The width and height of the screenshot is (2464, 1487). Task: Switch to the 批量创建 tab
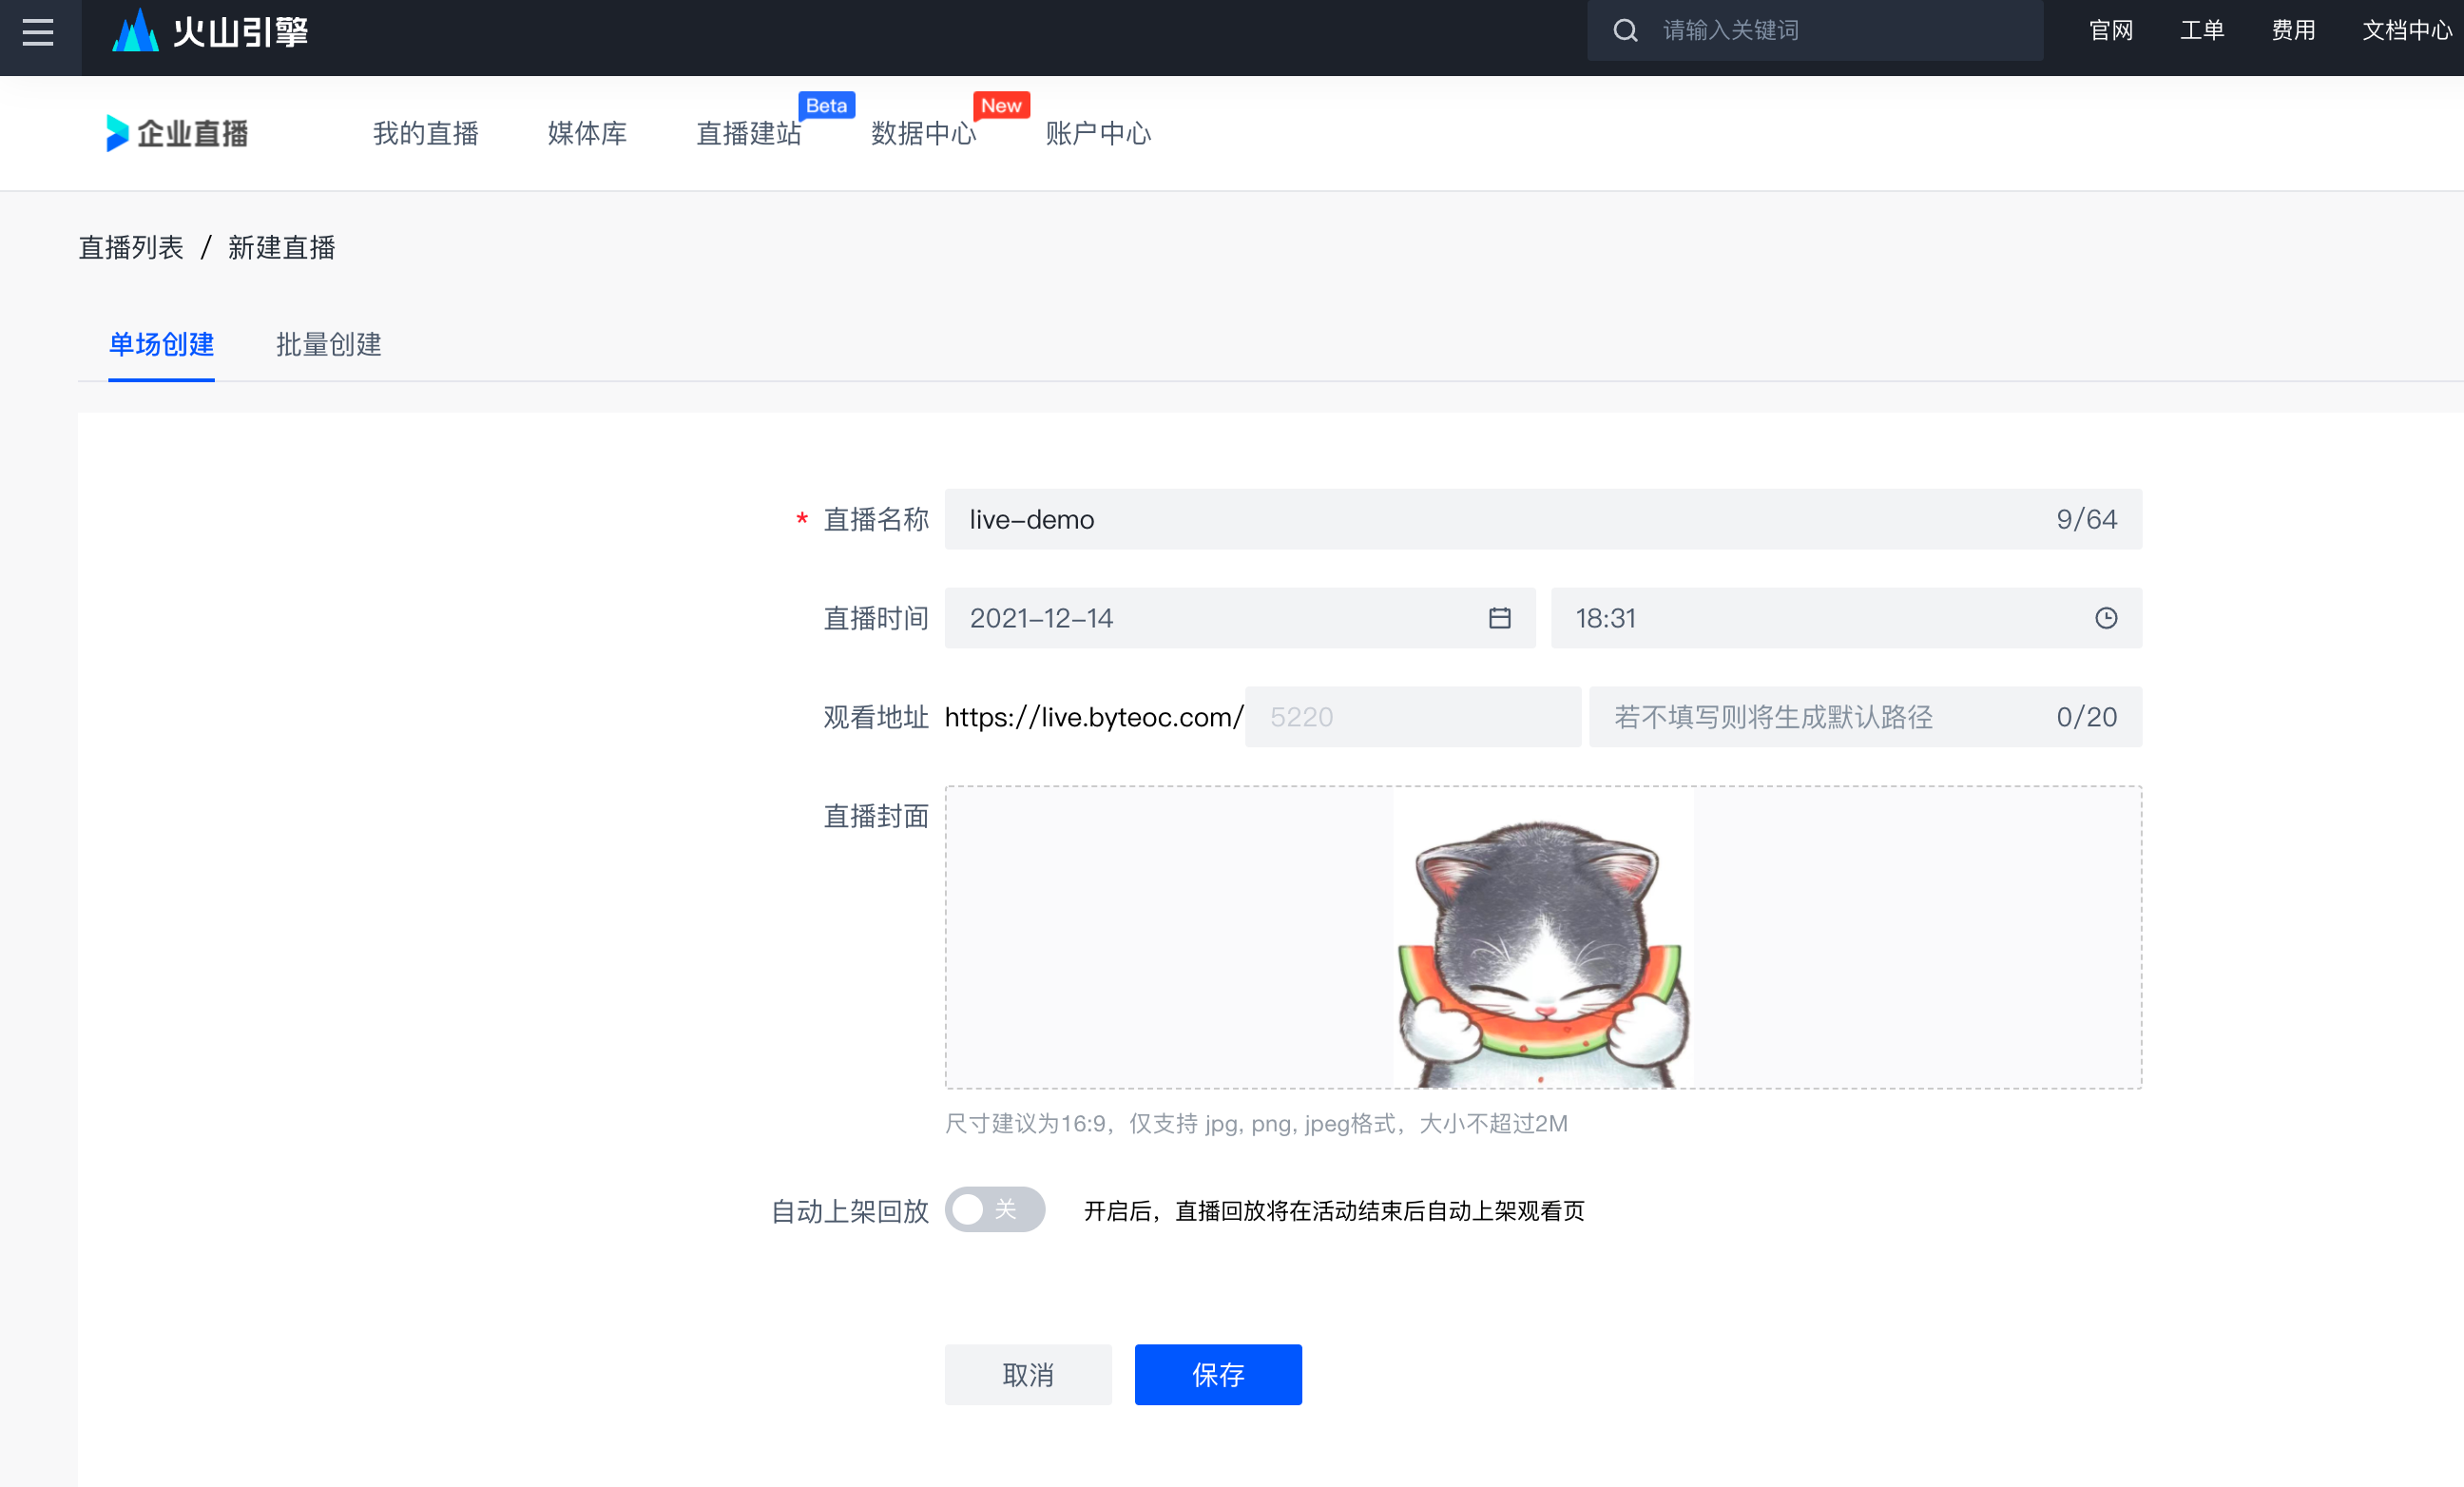pyautogui.click(x=328, y=345)
